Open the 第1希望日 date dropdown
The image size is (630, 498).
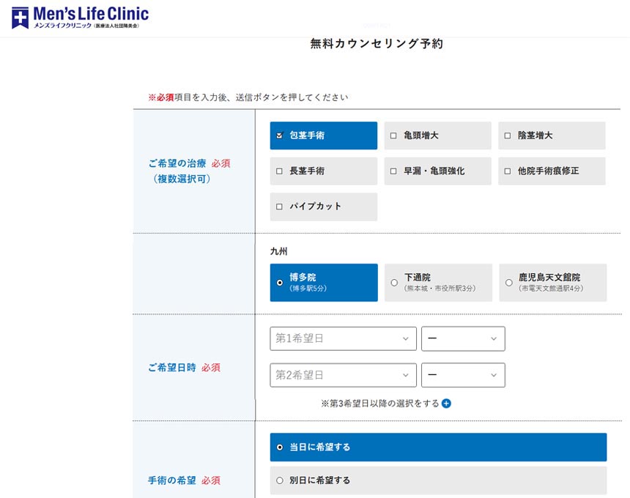[x=343, y=338]
